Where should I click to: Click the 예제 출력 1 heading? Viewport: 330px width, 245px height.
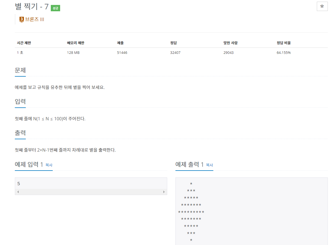(x=189, y=165)
